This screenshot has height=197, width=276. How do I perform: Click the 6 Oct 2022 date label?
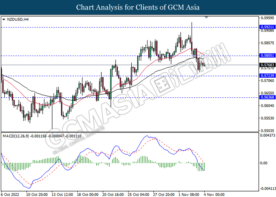tap(10, 195)
